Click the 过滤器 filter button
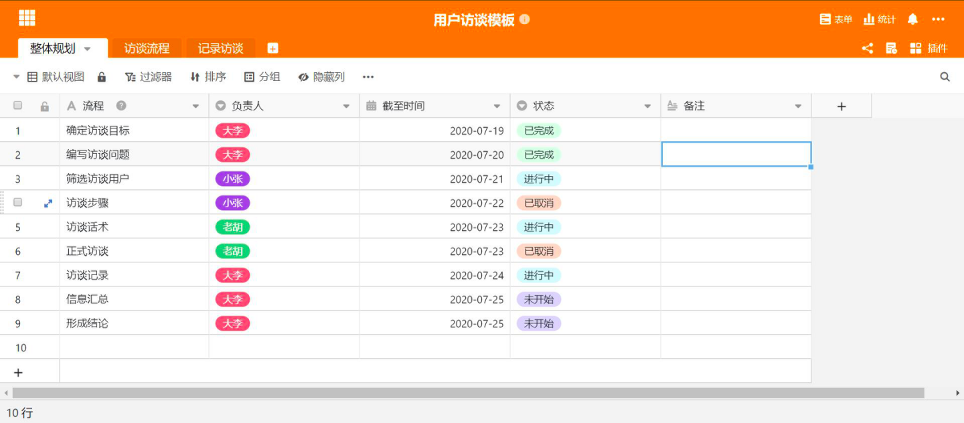This screenshot has width=964, height=423. coord(149,77)
